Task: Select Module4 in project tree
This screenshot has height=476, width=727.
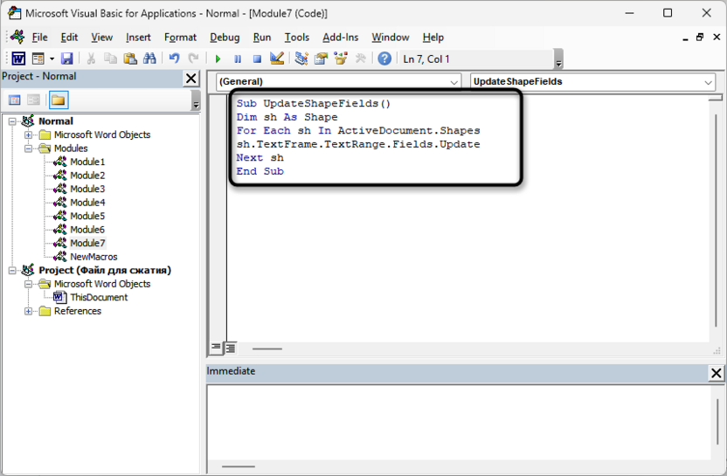Action: tap(87, 203)
